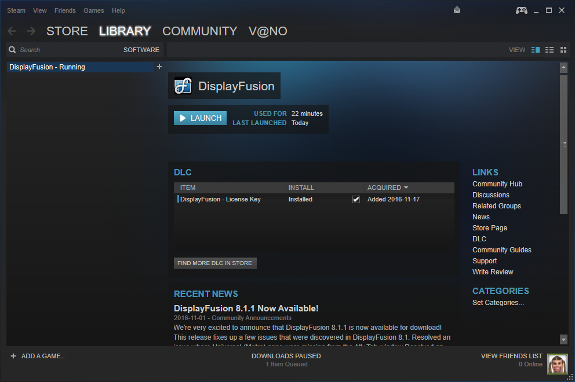Viewport: 575px width, 382px height.
Task: Open the Community Hub link
Action: pyautogui.click(x=497, y=184)
